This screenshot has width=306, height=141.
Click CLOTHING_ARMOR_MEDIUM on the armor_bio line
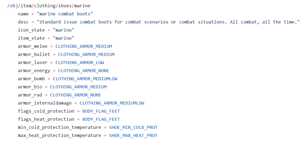click(x=78, y=87)
